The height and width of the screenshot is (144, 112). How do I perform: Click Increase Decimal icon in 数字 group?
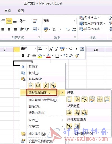point(68,29)
